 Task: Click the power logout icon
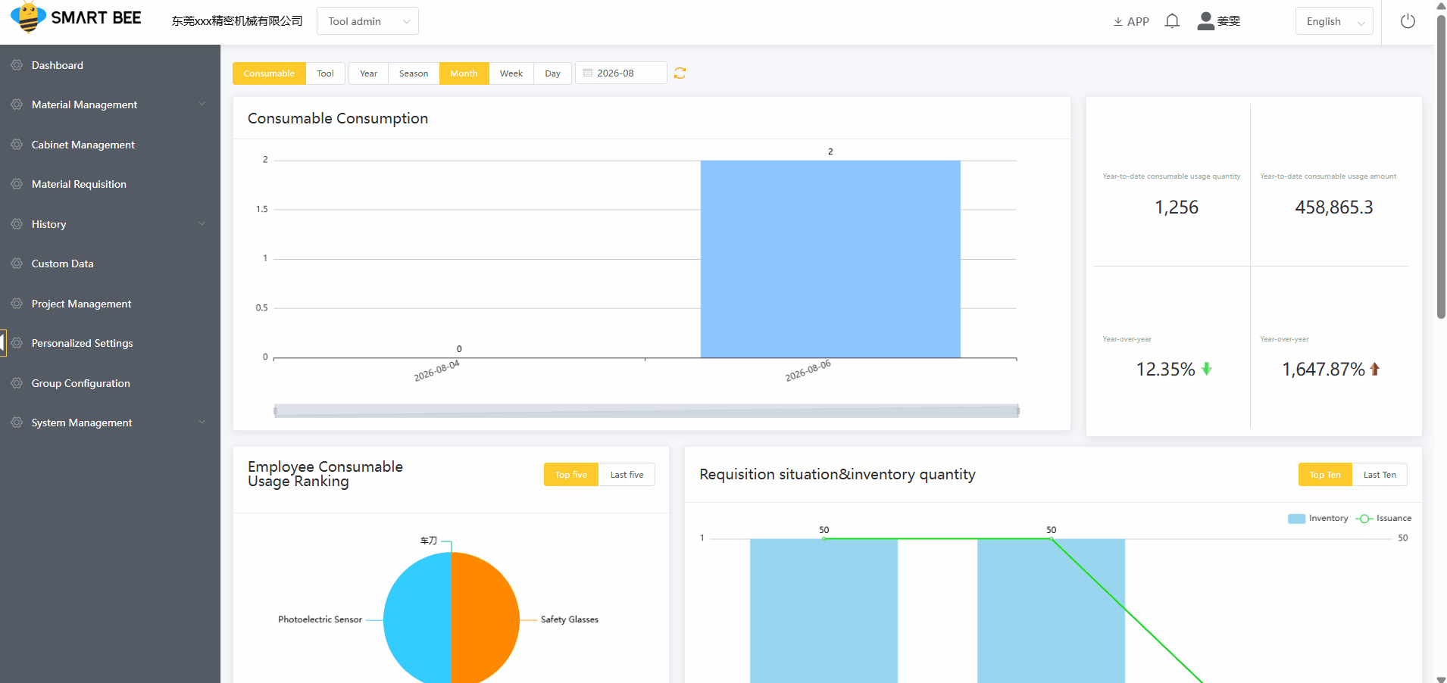click(x=1408, y=21)
